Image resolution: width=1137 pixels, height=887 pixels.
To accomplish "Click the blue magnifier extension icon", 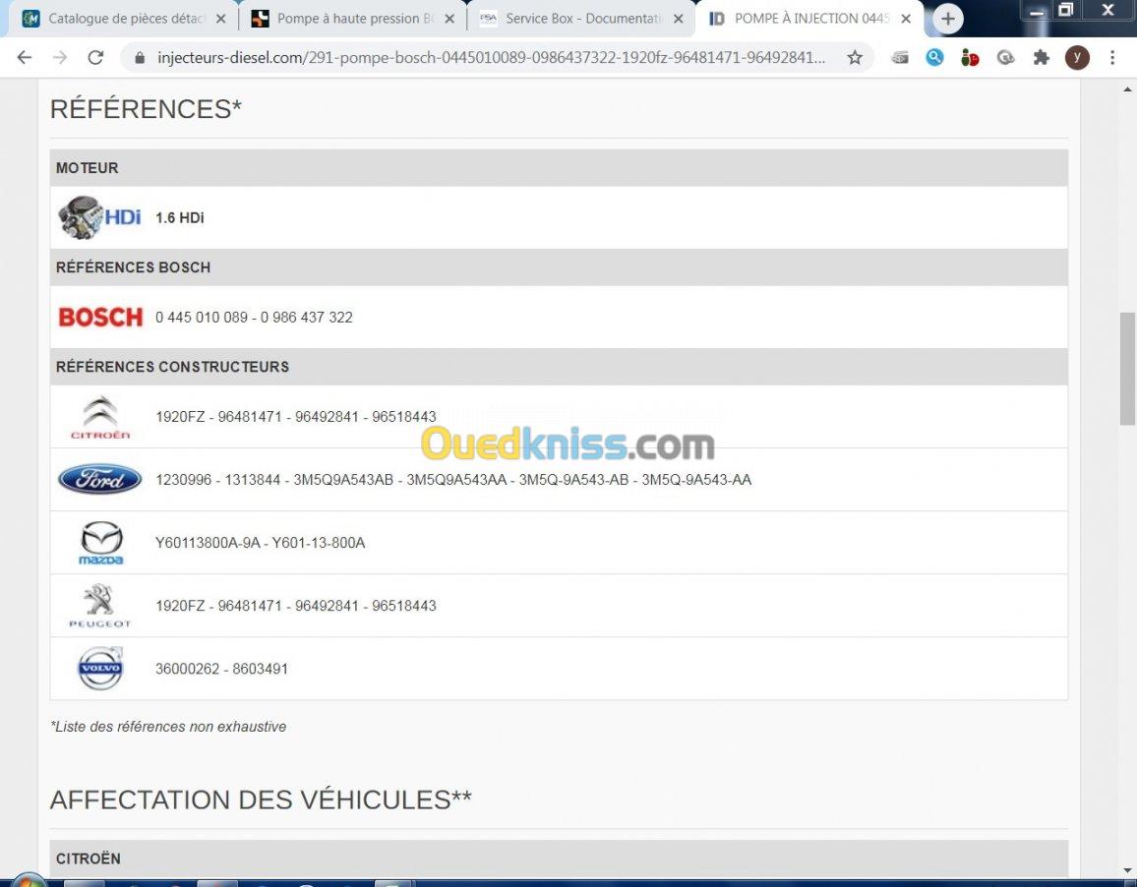I will (934, 57).
